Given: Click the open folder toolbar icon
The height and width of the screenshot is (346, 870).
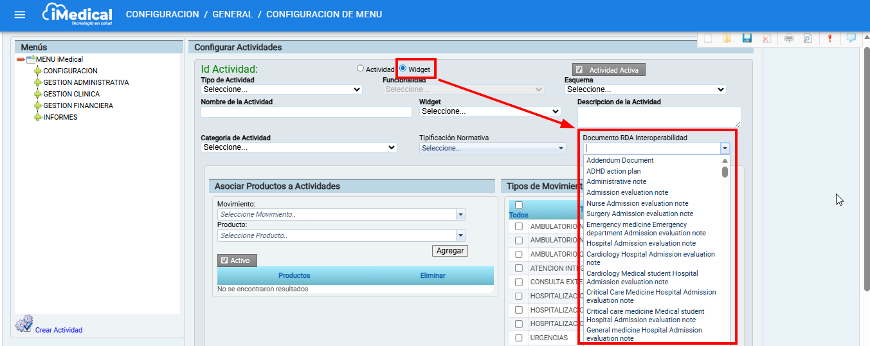Looking at the screenshot, I should coord(727,39).
